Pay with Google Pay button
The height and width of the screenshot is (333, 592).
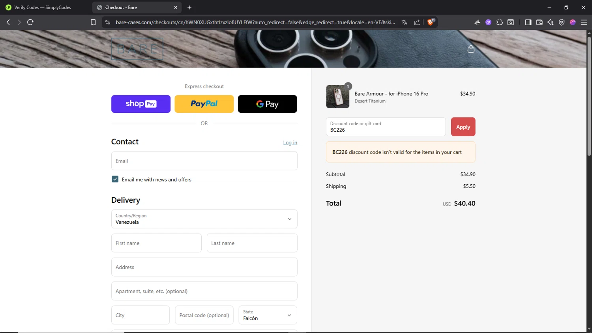pos(268,104)
